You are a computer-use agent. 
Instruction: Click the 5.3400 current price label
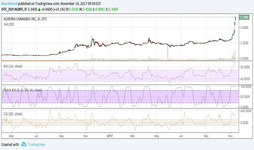click(244, 17)
